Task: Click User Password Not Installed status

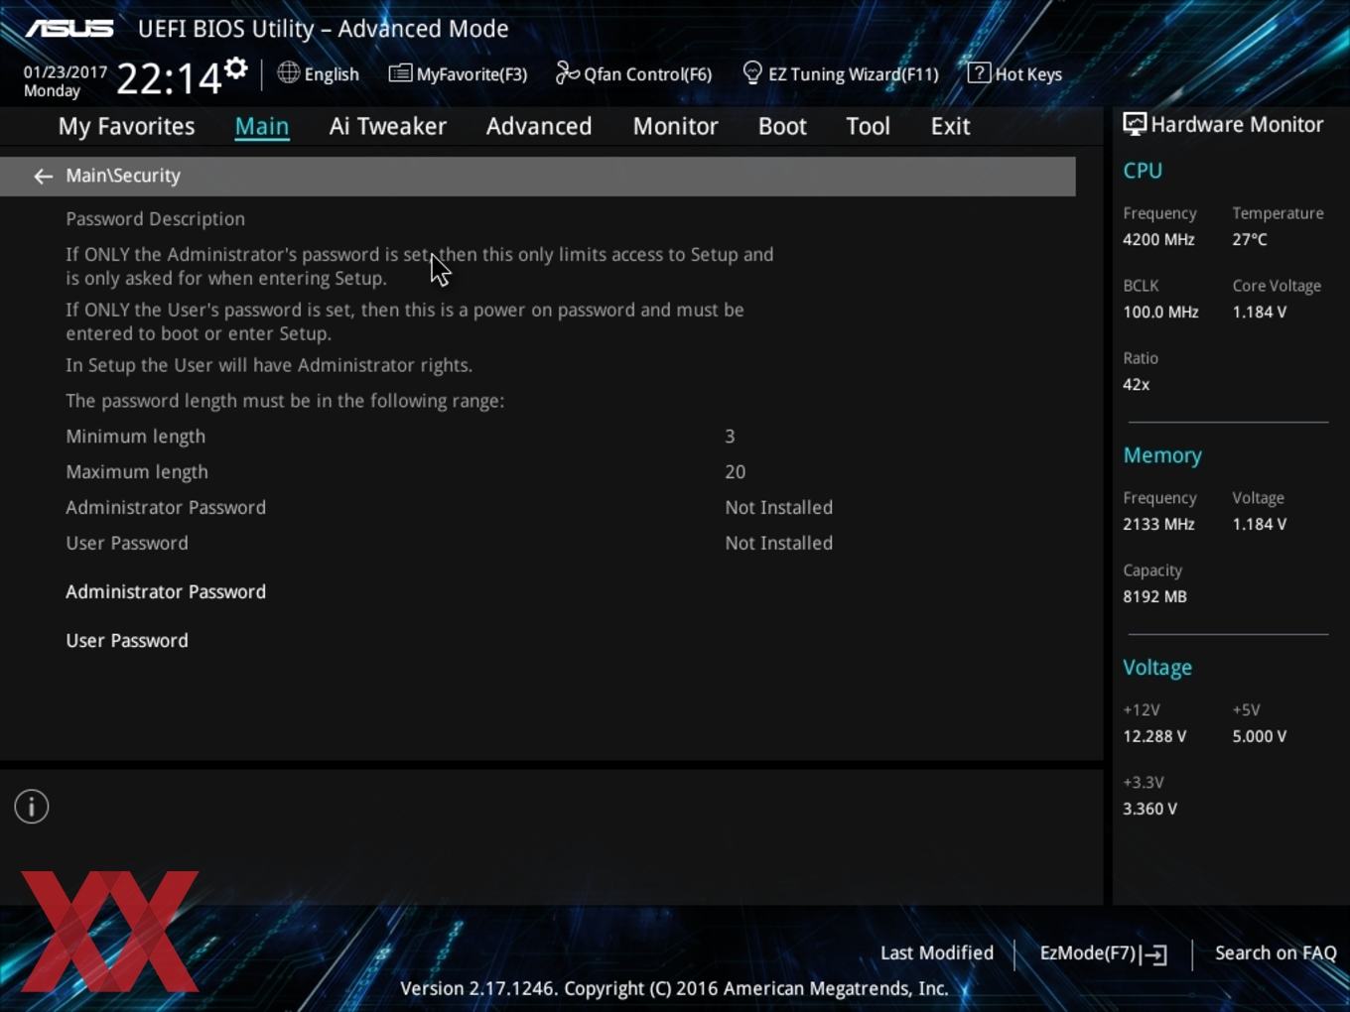Action: [x=778, y=544]
